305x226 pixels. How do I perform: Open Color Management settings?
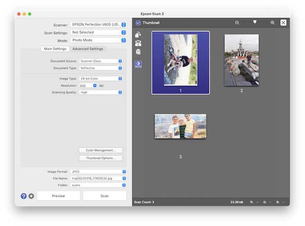tap(101, 150)
